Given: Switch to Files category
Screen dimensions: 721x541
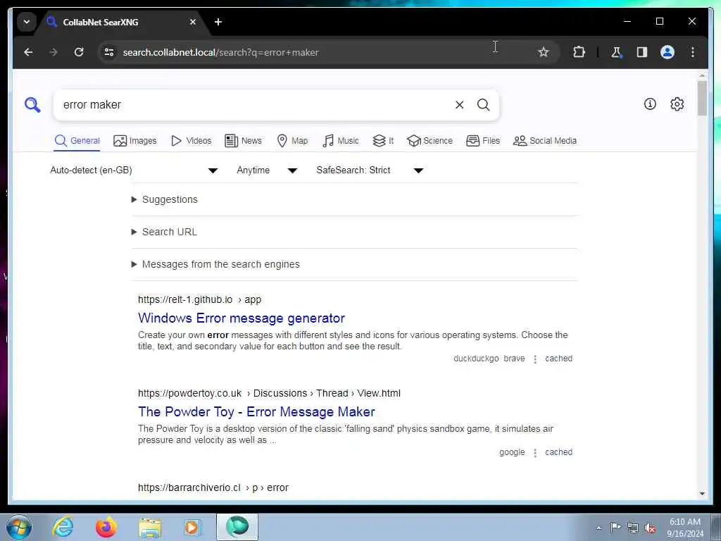Looking at the screenshot, I should tap(483, 141).
